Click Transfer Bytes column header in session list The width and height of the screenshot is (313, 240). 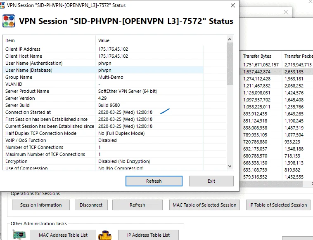[x=261, y=56]
